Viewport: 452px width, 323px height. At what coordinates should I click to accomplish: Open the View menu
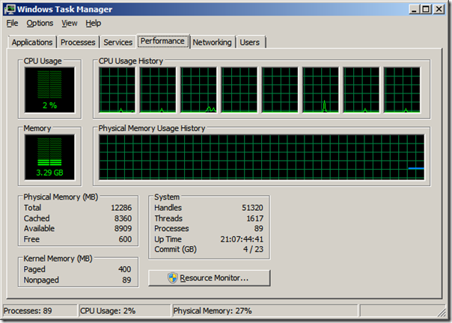coord(70,23)
